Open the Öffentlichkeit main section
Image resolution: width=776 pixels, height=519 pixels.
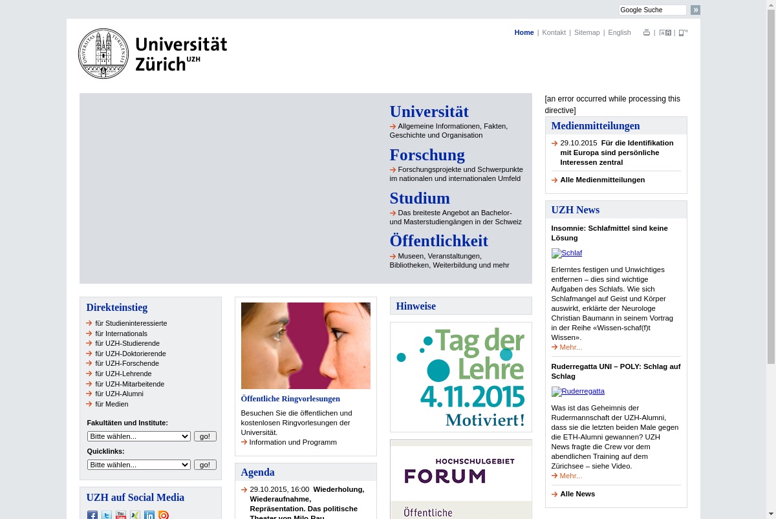coord(439,241)
